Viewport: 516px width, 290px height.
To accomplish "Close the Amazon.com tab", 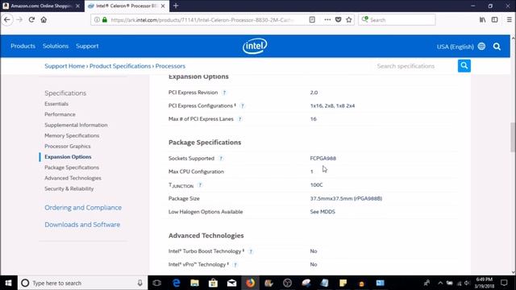I will pos(77,6).
